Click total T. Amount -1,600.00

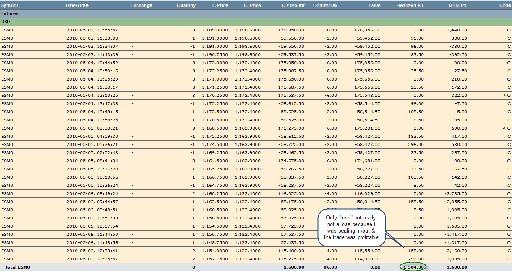pos(293,267)
